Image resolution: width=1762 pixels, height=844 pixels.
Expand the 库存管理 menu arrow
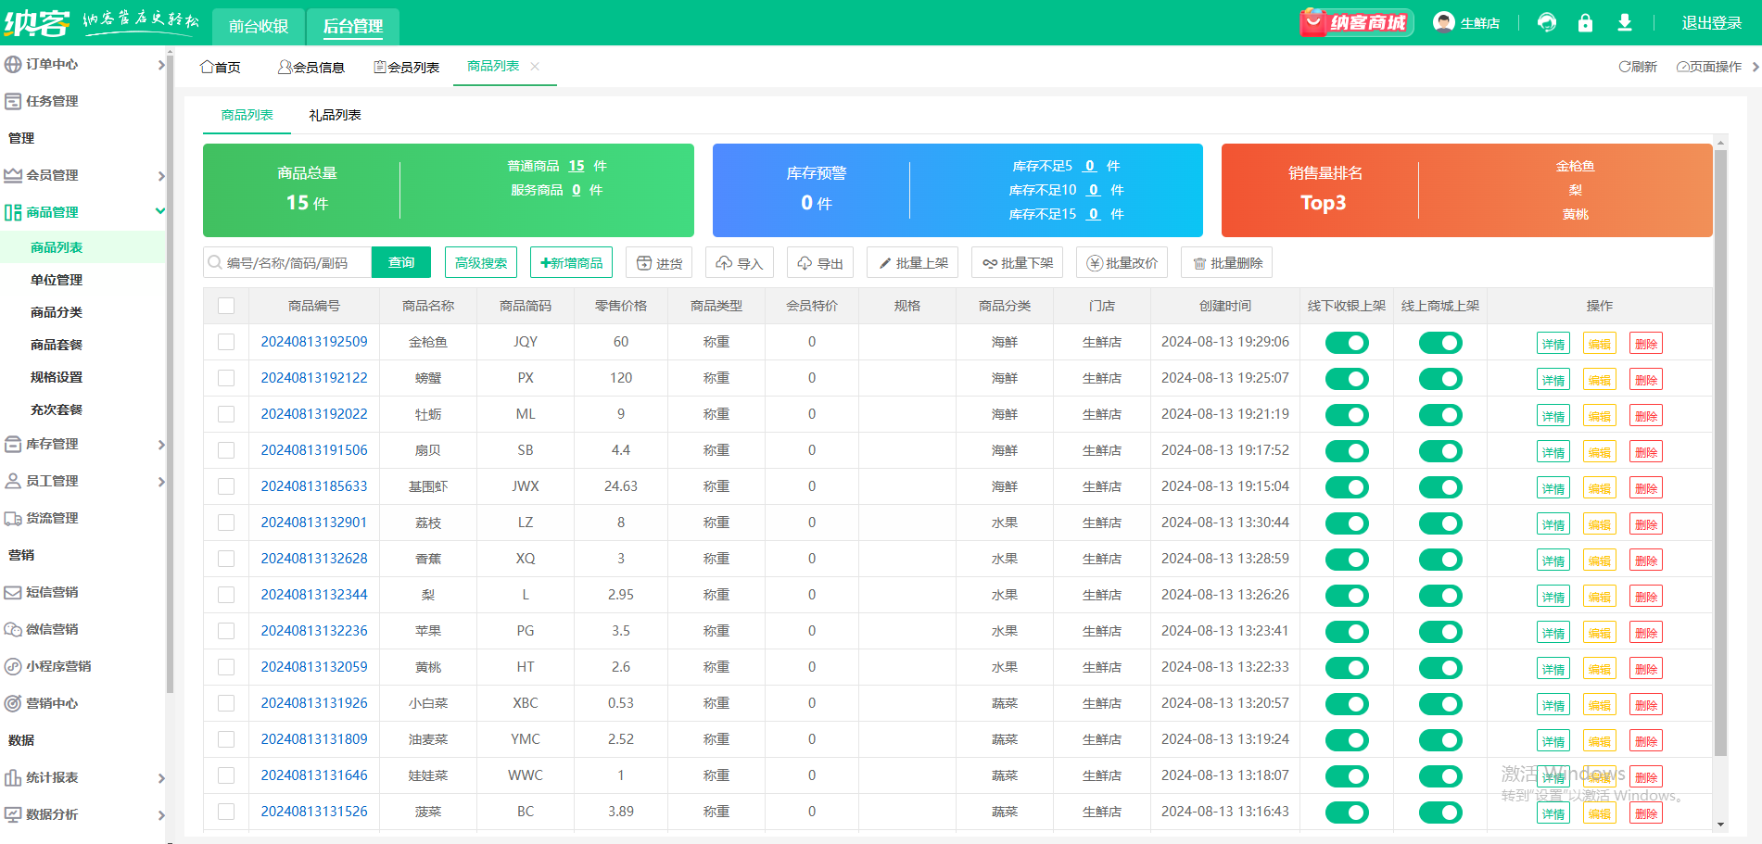tap(160, 445)
